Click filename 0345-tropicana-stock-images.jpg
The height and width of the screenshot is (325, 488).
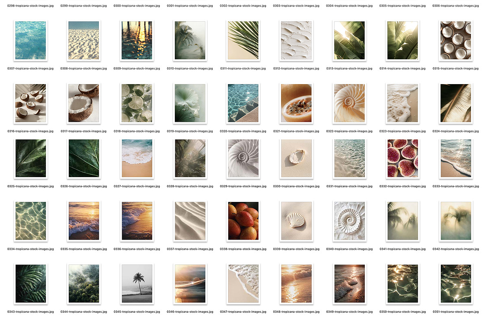click(137, 312)
